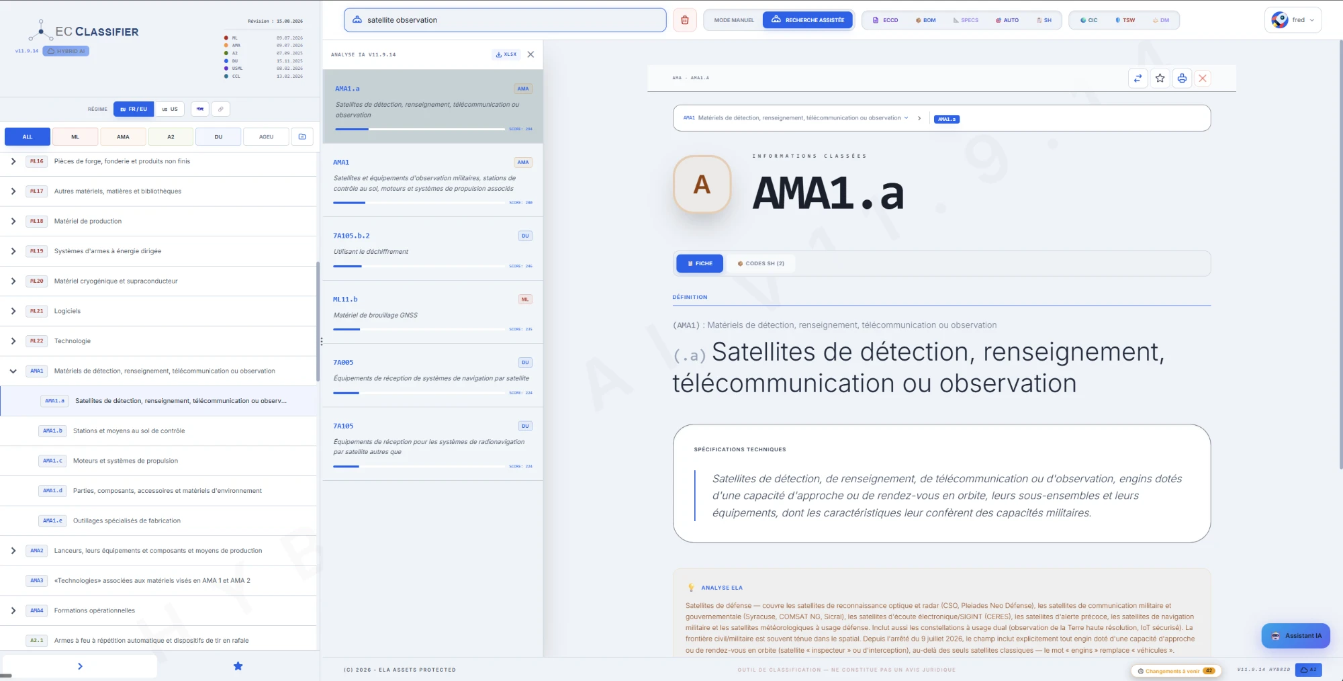Click the link icon beside the Régime selector
Viewport: 1343px width, 681px height.
[220, 109]
